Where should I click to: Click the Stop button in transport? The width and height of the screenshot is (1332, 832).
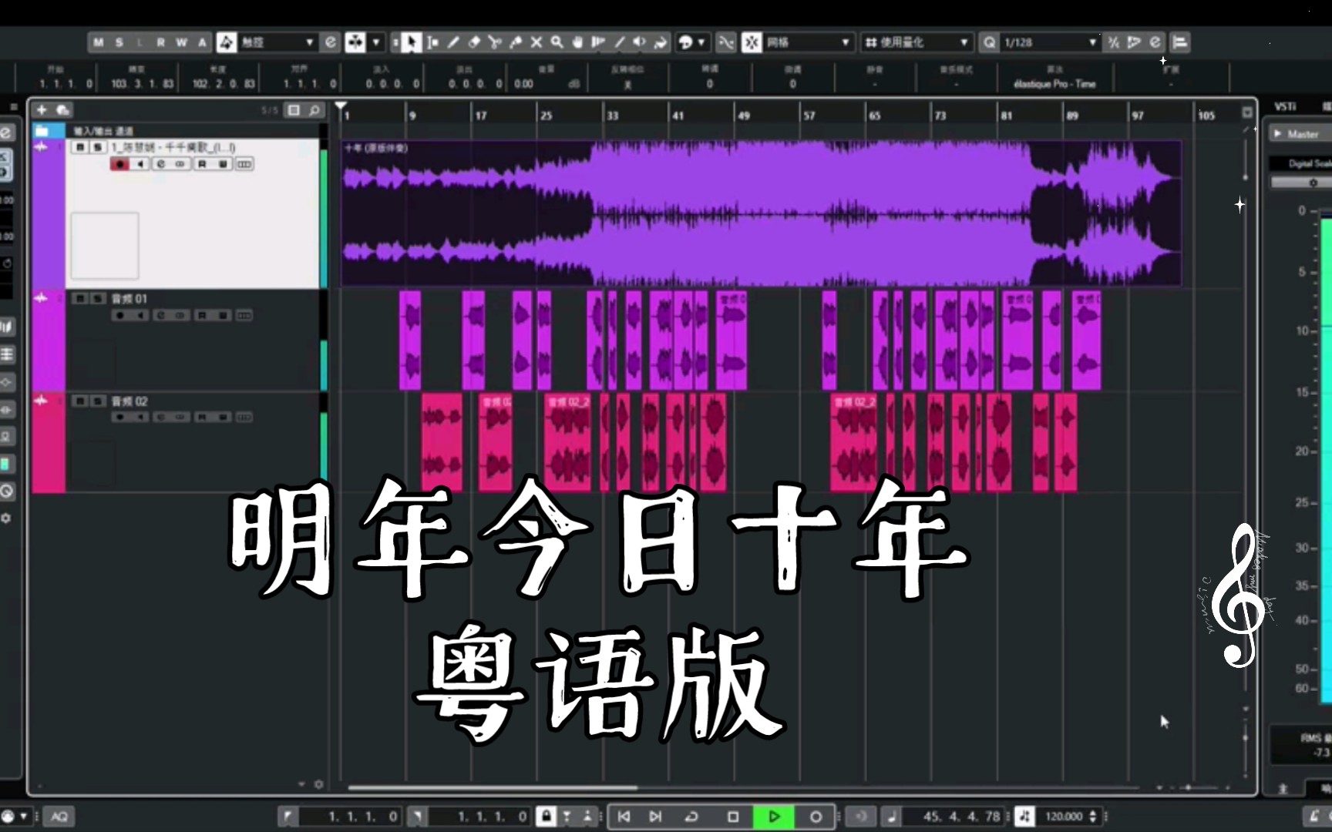pos(733,816)
